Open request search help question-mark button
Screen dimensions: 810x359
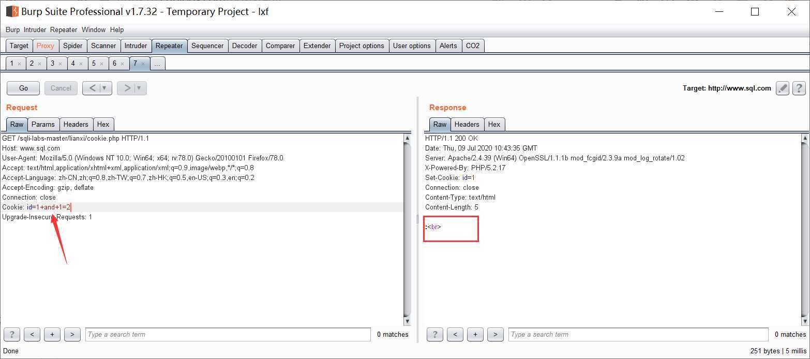coord(12,334)
